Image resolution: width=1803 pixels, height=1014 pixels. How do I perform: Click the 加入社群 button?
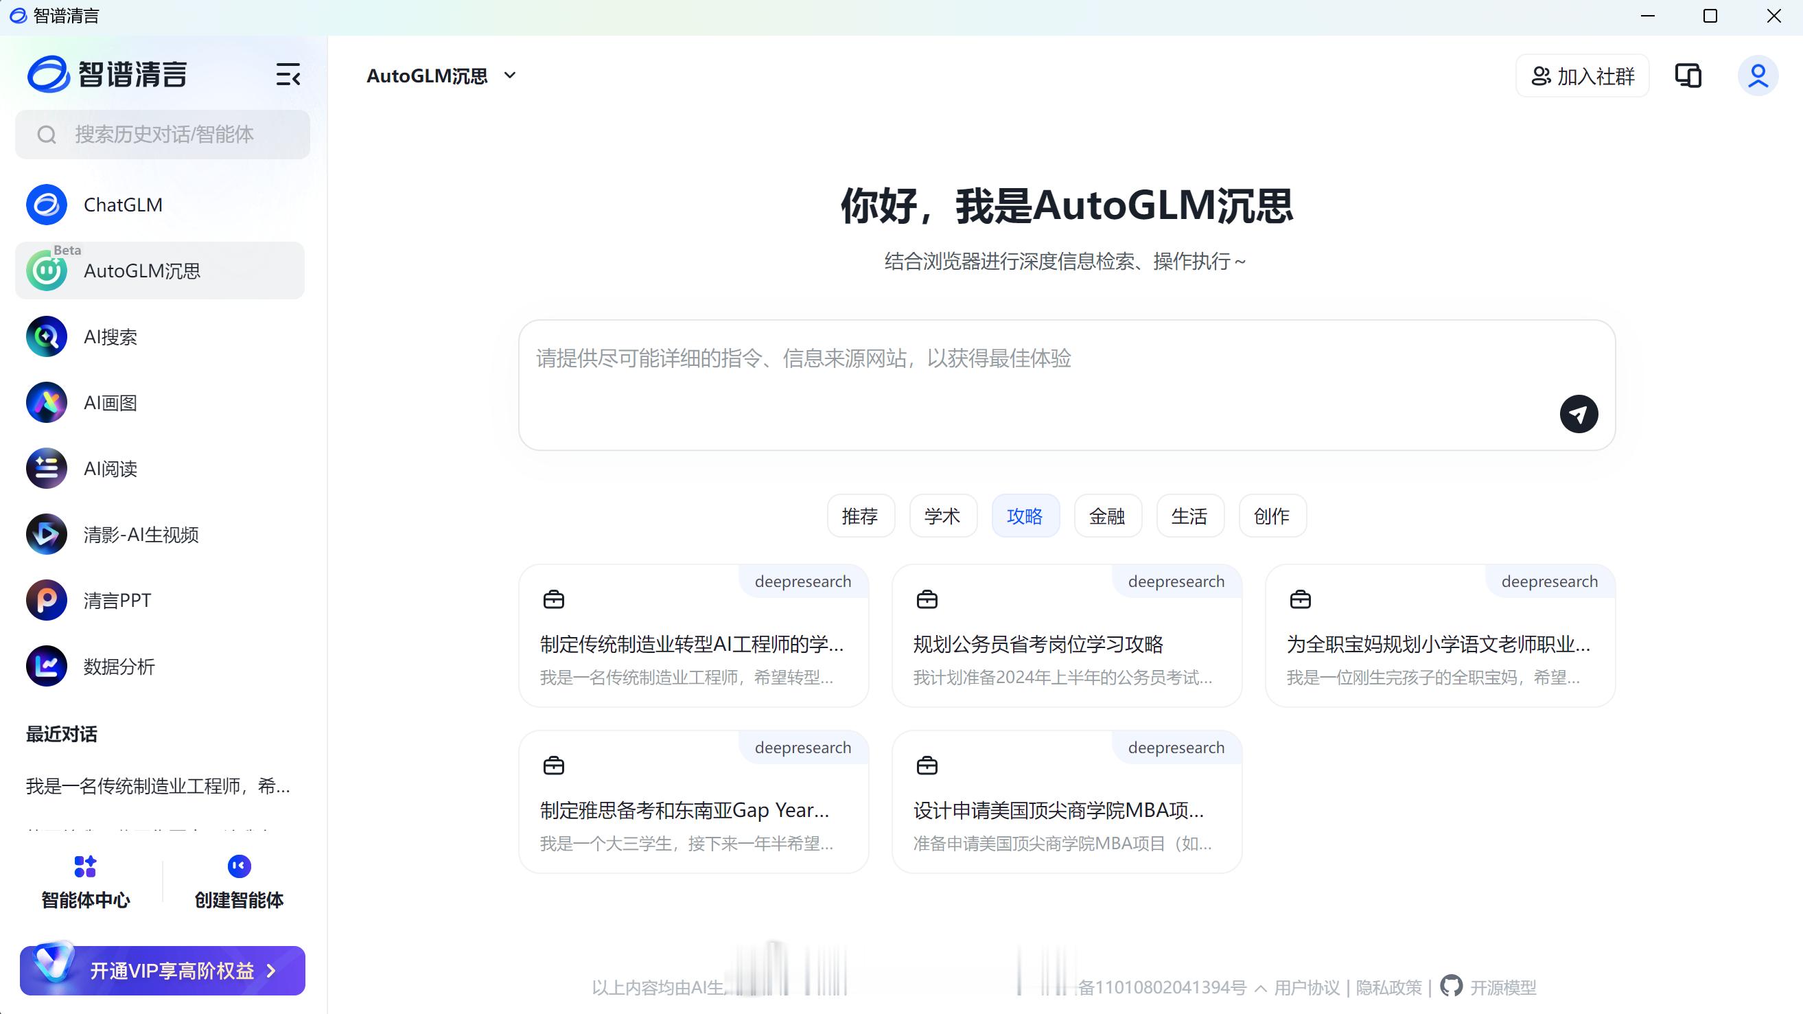pos(1582,76)
